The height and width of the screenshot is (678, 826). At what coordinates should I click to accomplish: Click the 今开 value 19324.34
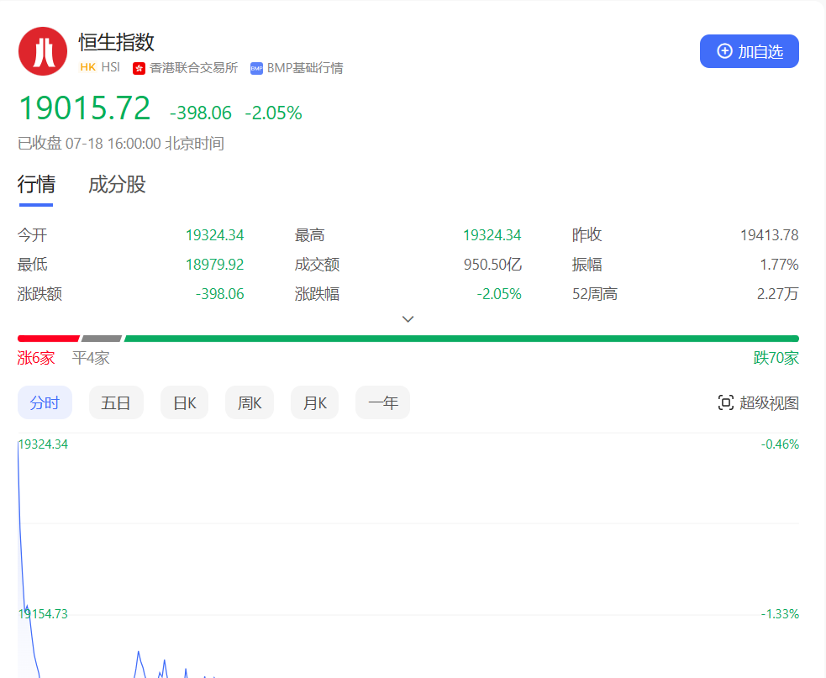pyautogui.click(x=215, y=235)
